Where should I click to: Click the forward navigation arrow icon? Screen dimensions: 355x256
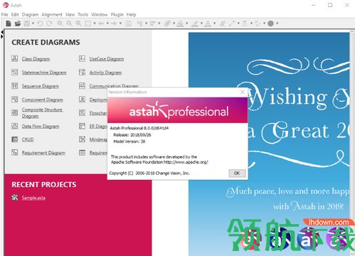pos(114,23)
